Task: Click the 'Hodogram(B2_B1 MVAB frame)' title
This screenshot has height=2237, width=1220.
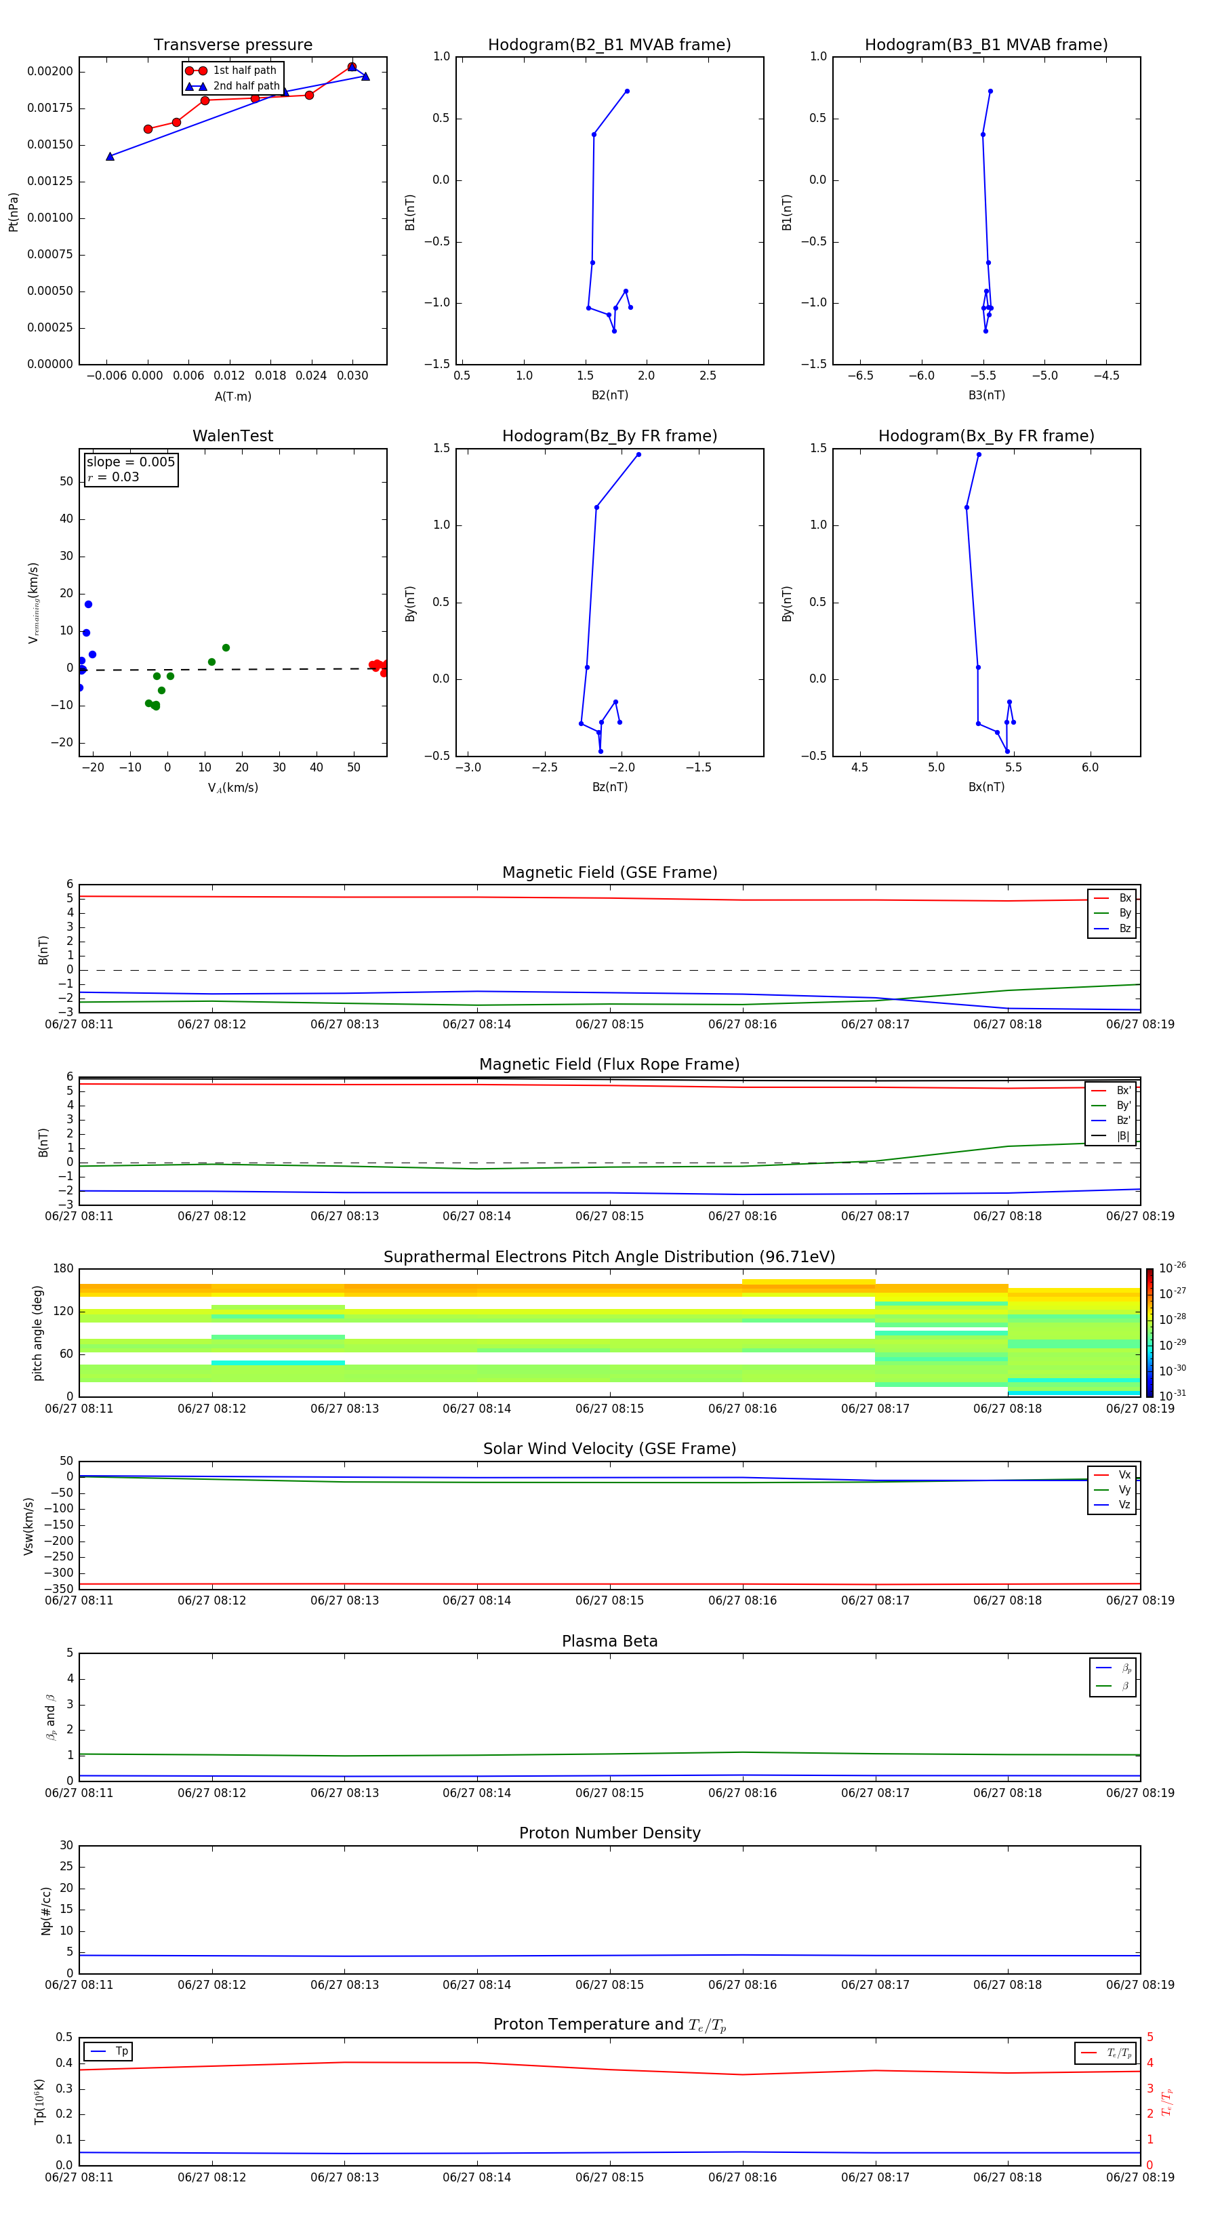Action: tap(609, 44)
